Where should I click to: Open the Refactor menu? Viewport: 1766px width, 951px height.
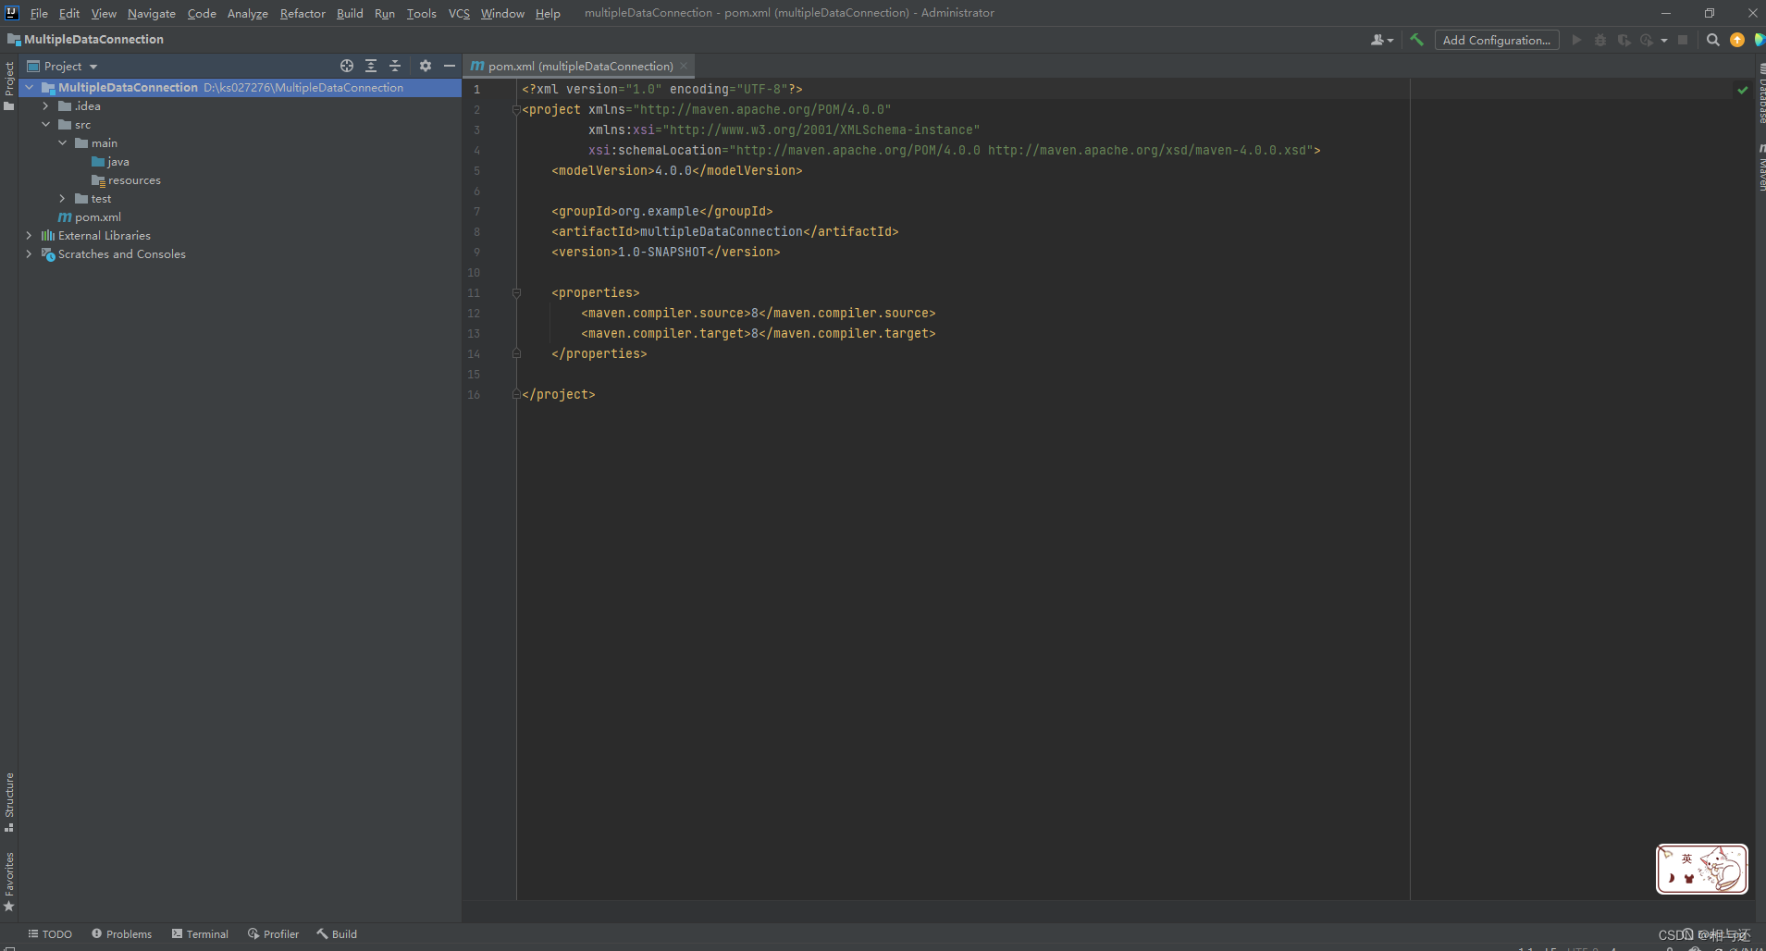point(303,13)
